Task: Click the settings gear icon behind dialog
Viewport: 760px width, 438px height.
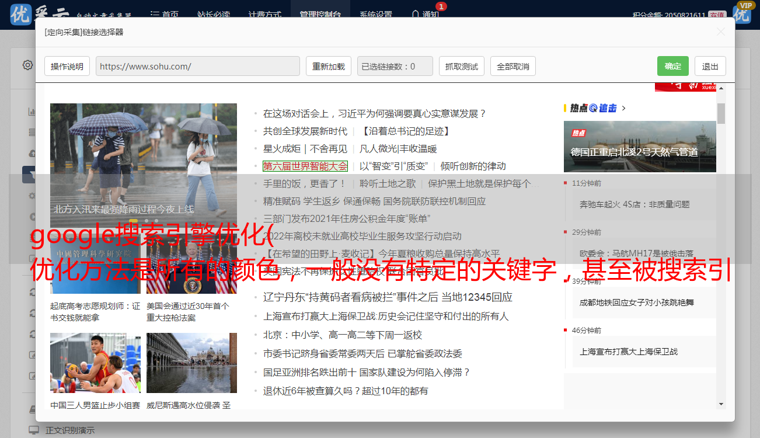Action: [x=27, y=65]
